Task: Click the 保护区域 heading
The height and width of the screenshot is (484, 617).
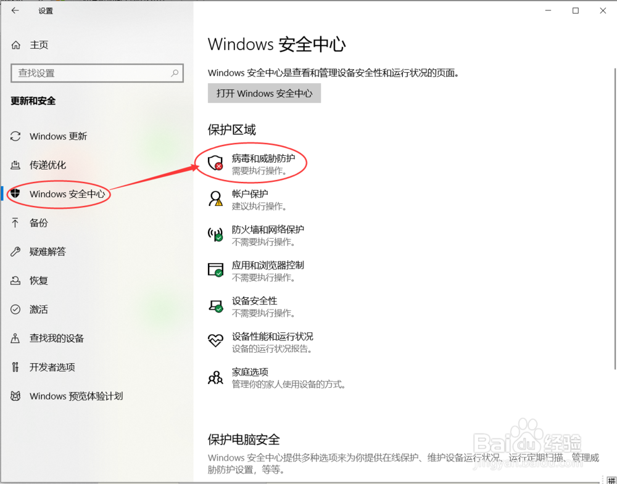Action: tap(232, 129)
